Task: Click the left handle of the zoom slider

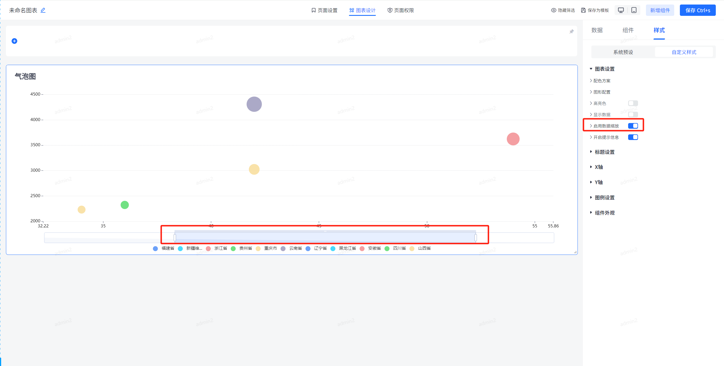Action: coord(175,238)
